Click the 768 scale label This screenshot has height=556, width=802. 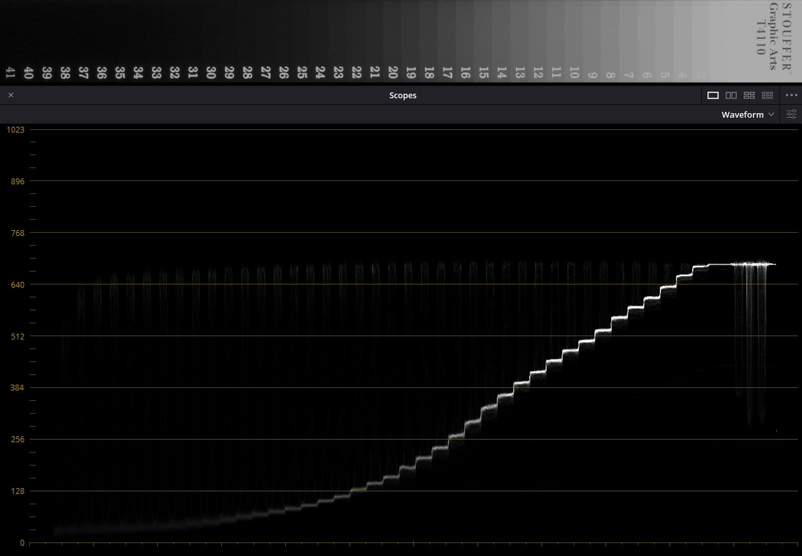(17, 233)
